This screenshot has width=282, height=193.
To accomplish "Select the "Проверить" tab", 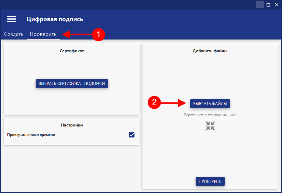I will tap(43, 34).
